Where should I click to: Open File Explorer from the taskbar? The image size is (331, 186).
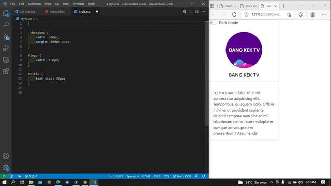31,182
